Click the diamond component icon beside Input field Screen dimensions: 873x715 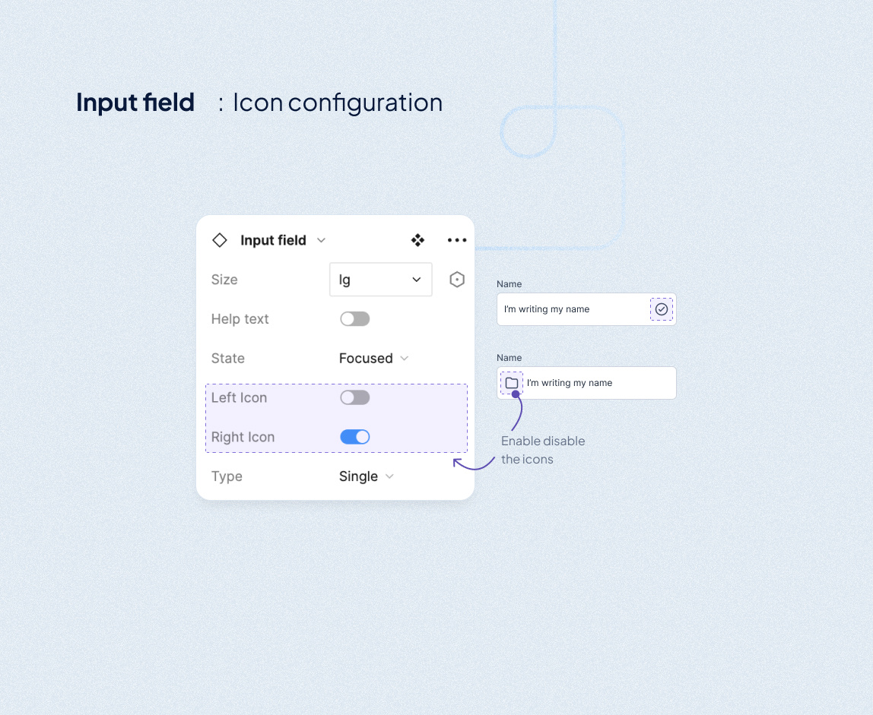(x=219, y=240)
